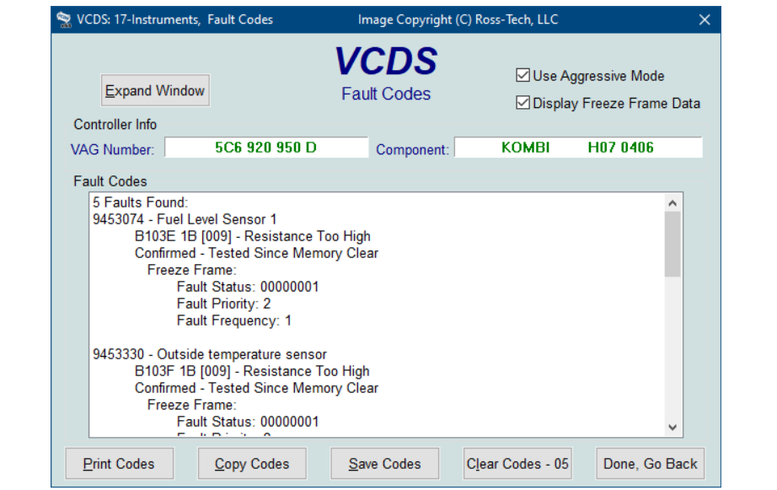
Task: Disable Display Freeze Frame Data checkbox
Action: click(x=523, y=104)
